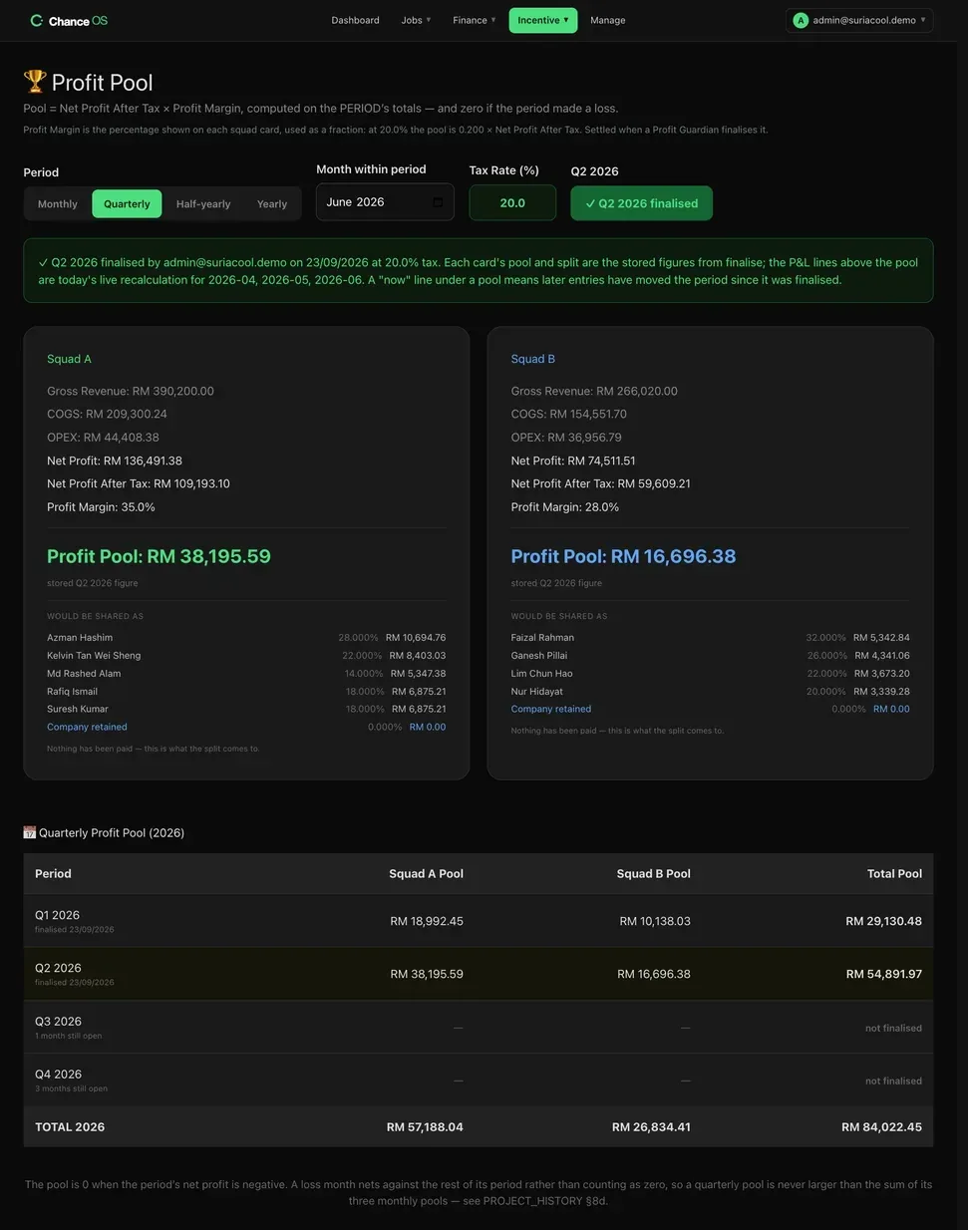Expand the Finance menu
The width and height of the screenshot is (968, 1230).
(x=475, y=20)
